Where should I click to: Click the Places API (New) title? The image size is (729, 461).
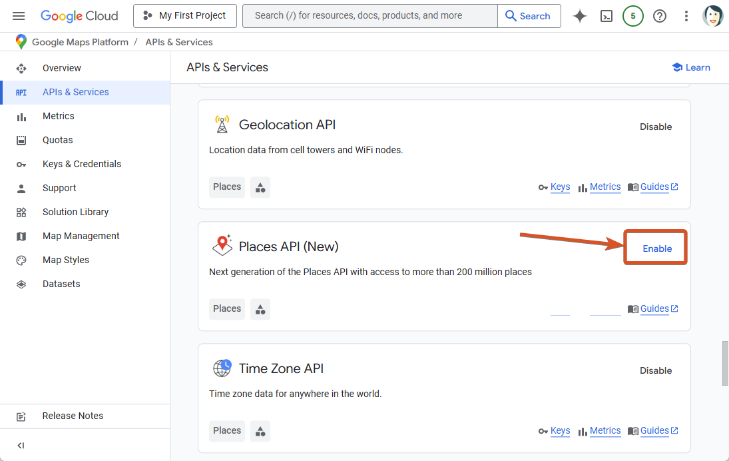point(289,246)
